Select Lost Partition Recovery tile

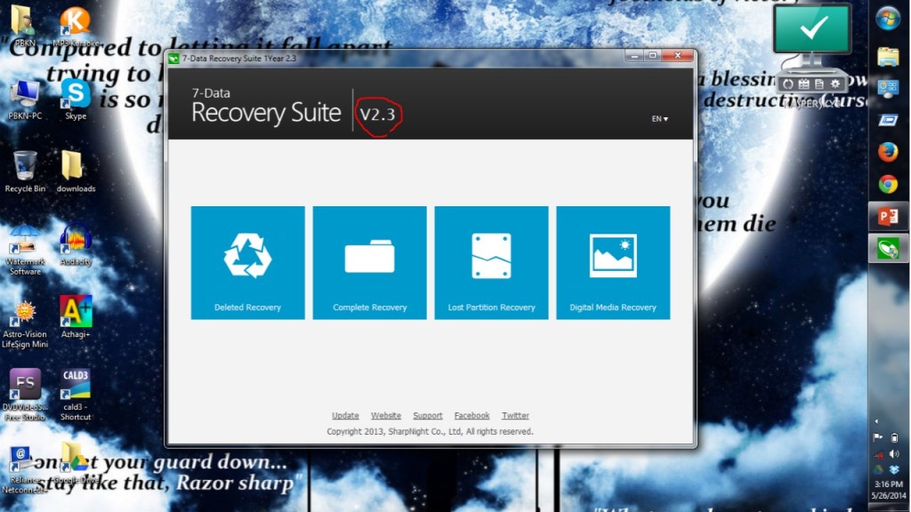pos(491,262)
